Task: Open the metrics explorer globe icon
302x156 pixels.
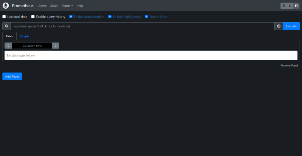Action: pyautogui.click(x=279, y=26)
